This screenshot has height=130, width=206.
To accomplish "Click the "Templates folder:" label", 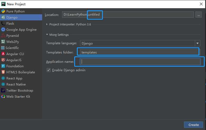I will 60,52.
